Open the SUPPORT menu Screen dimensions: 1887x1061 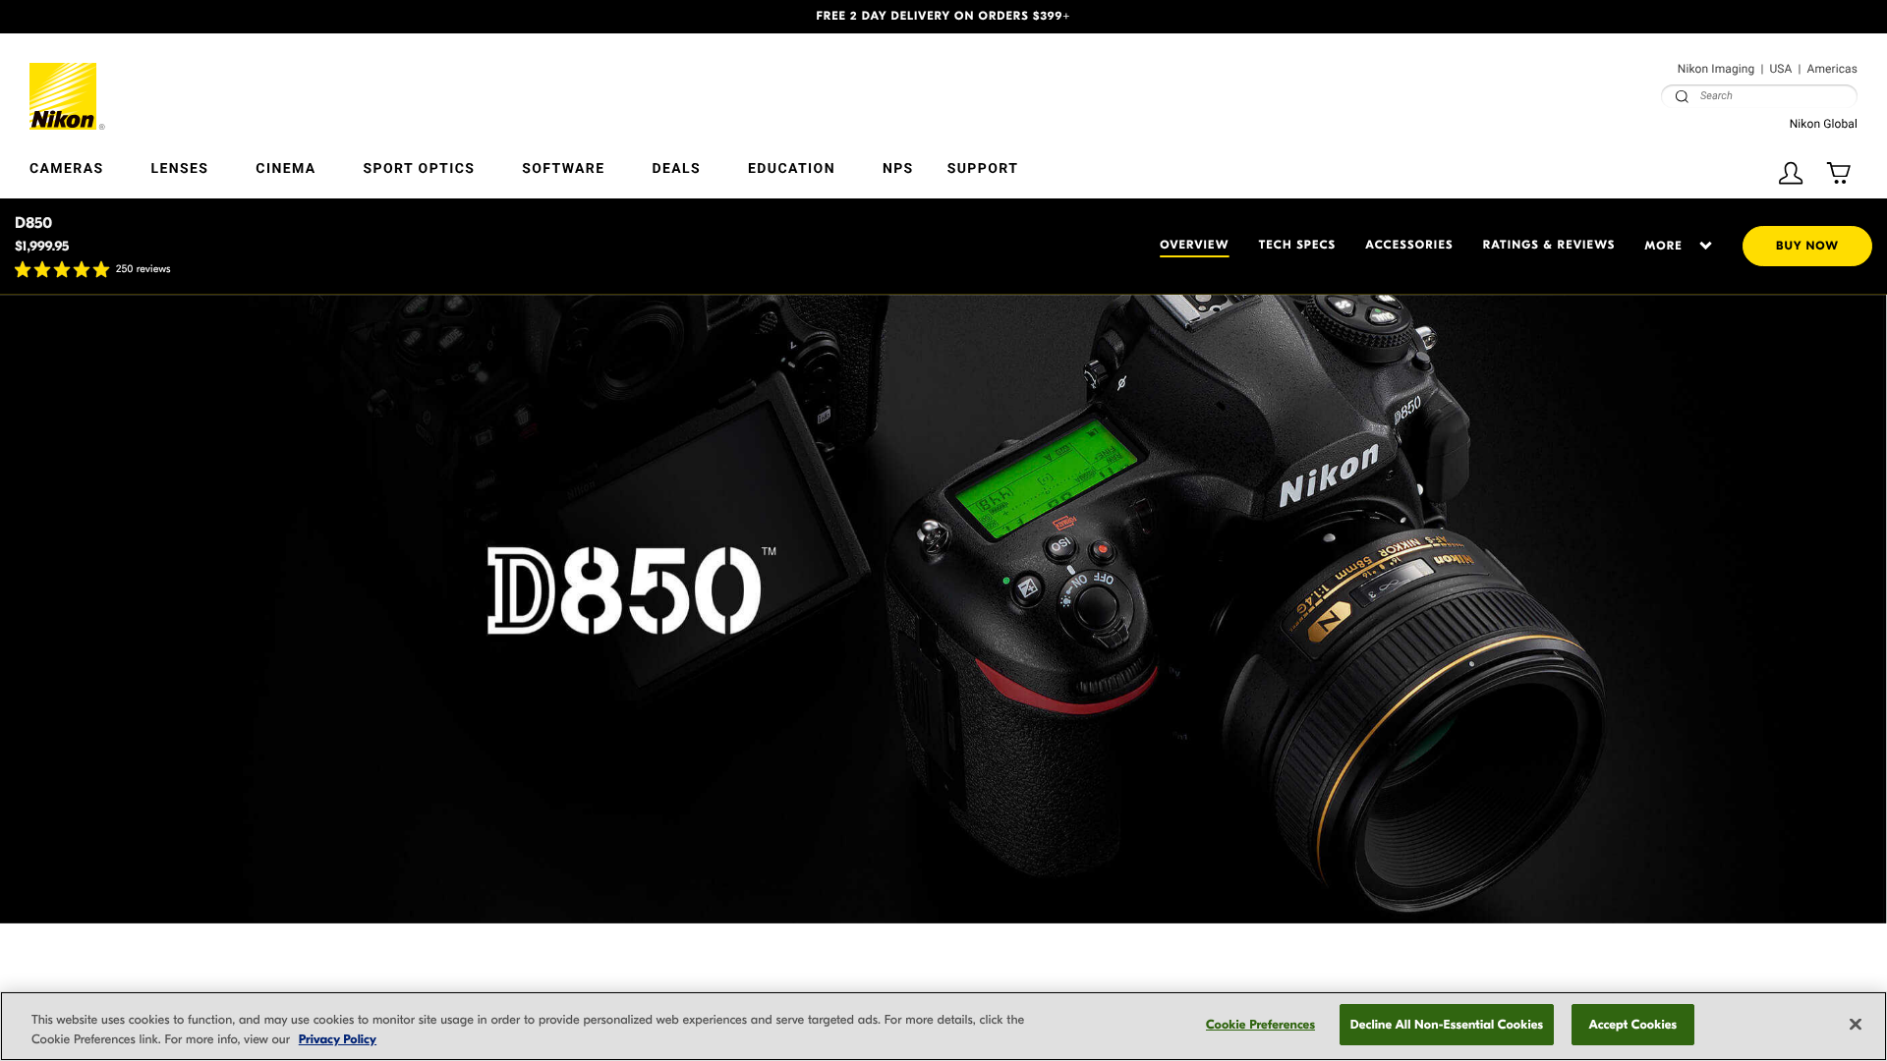tap(982, 168)
